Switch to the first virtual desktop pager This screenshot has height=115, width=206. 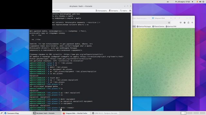click(x=183, y=113)
